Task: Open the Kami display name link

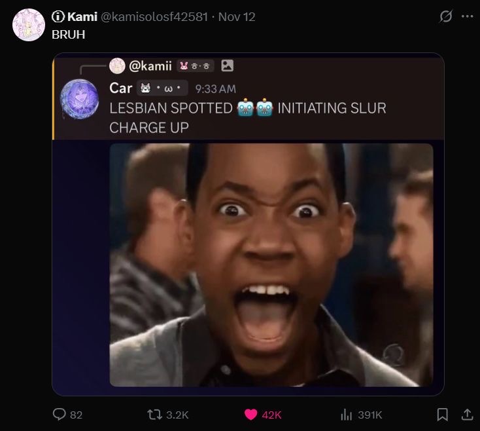Action: tap(82, 17)
